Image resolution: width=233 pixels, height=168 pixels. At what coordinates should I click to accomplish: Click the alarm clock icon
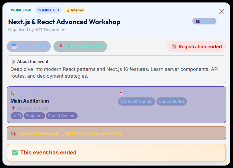[174, 46]
